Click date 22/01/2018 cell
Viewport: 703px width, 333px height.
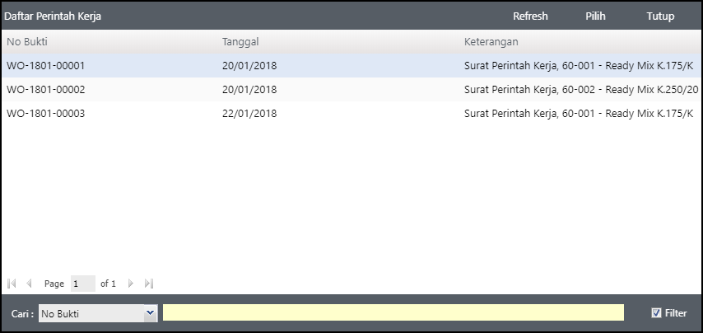249,113
